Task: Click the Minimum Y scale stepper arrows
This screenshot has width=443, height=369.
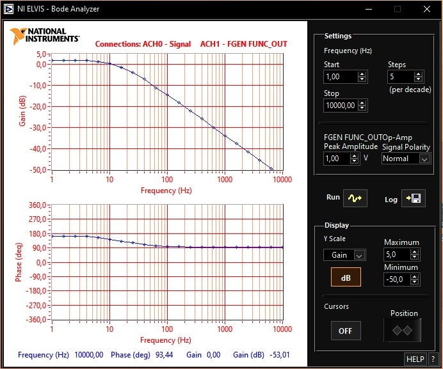Action: point(414,279)
